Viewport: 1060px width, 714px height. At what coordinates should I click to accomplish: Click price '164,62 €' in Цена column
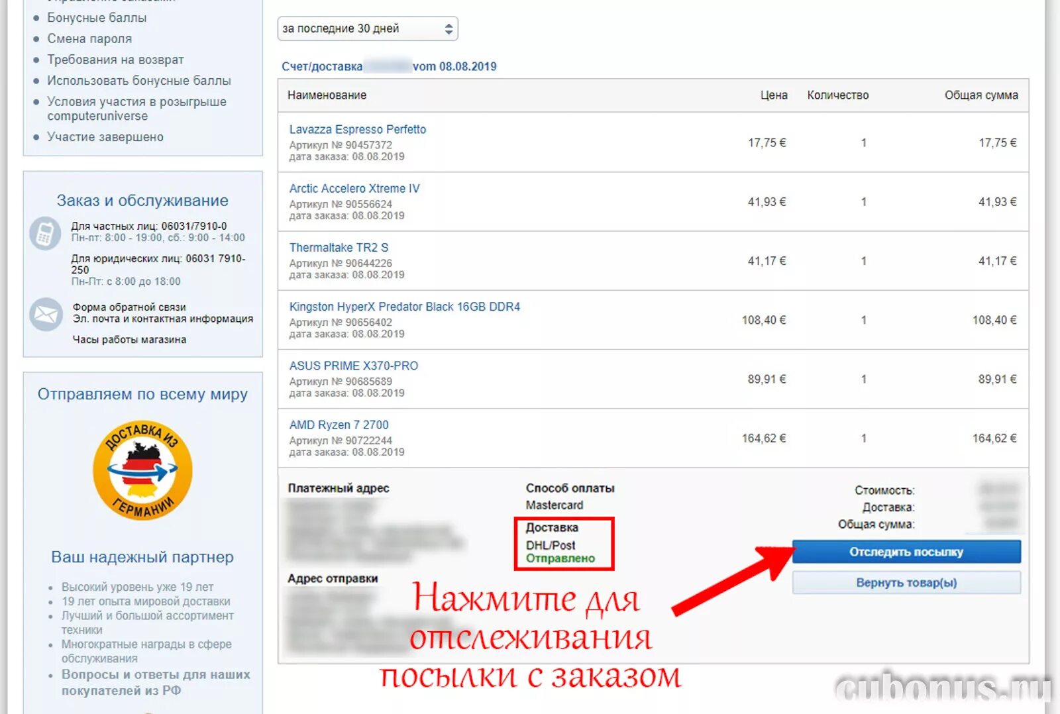(x=764, y=438)
